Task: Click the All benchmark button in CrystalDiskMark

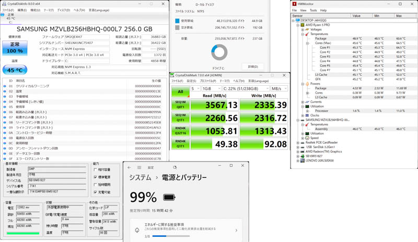Action: [x=180, y=91]
